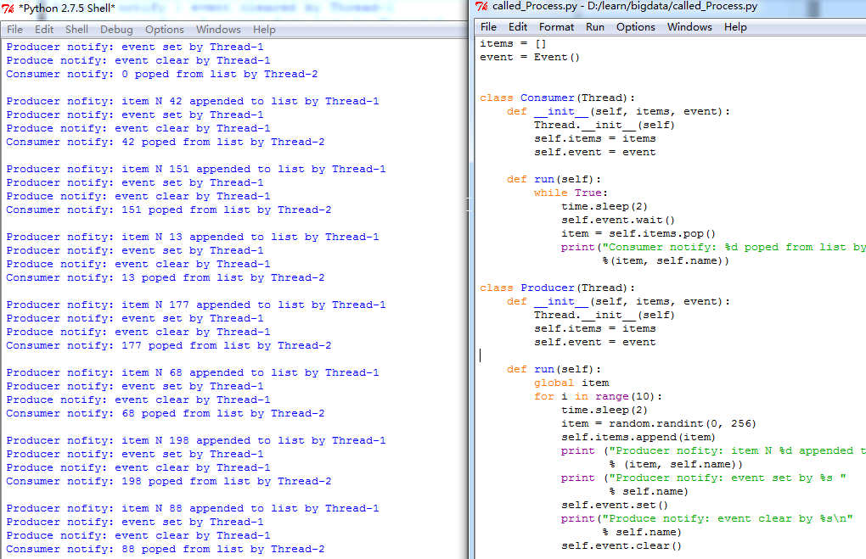The height and width of the screenshot is (559, 866).
Task: Click 'self.event.clear()' line in editor
Action: point(621,545)
